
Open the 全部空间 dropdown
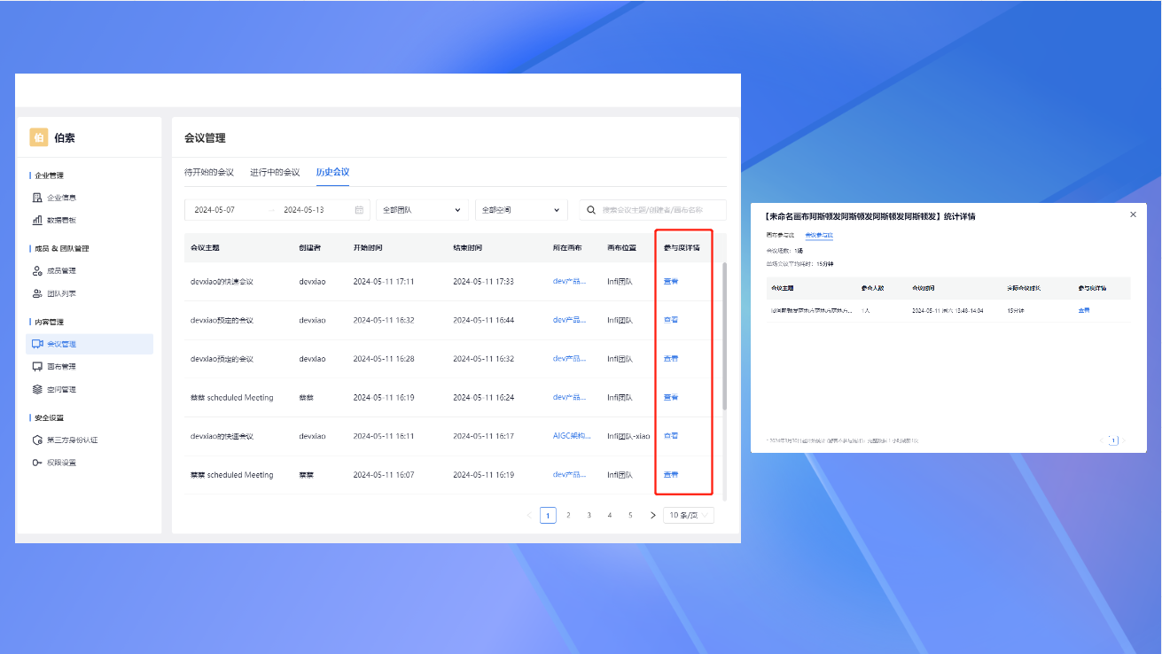pyautogui.click(x=521, y=210)
